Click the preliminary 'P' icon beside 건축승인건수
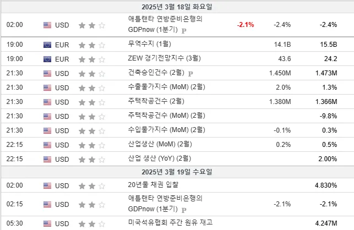Image resolution: width=354 pixels, height=230 pixels. pos(190,74)
